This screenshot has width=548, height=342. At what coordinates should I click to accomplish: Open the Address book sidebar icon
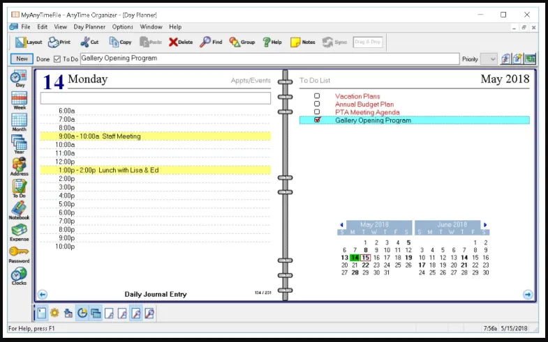pyautogui.click(x=19, y=166)
